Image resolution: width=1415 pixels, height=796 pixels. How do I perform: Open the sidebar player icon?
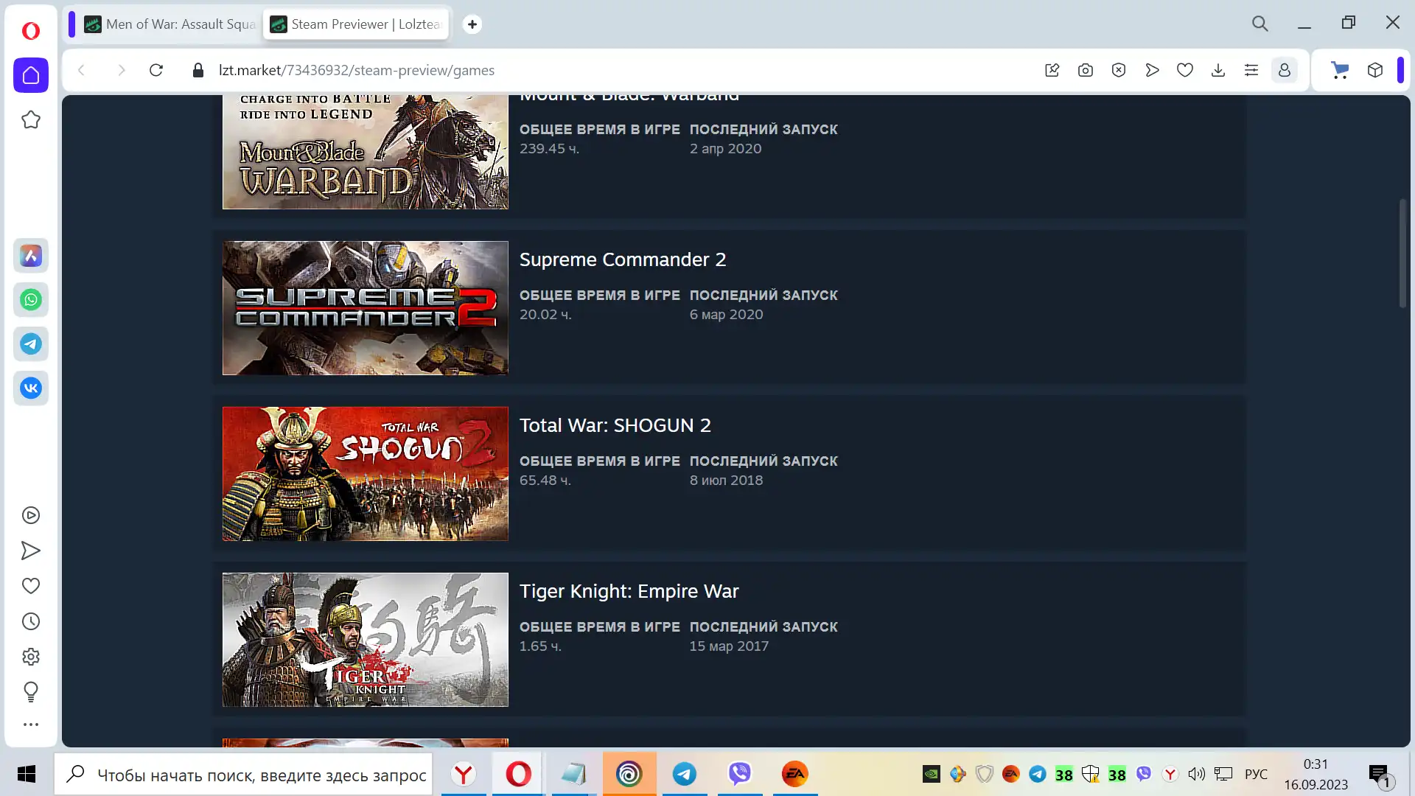click(x=31, y=515)
